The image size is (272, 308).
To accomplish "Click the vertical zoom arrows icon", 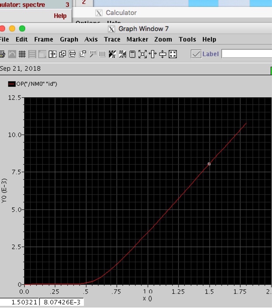I will pyautogui.click(x=163, y=54).
